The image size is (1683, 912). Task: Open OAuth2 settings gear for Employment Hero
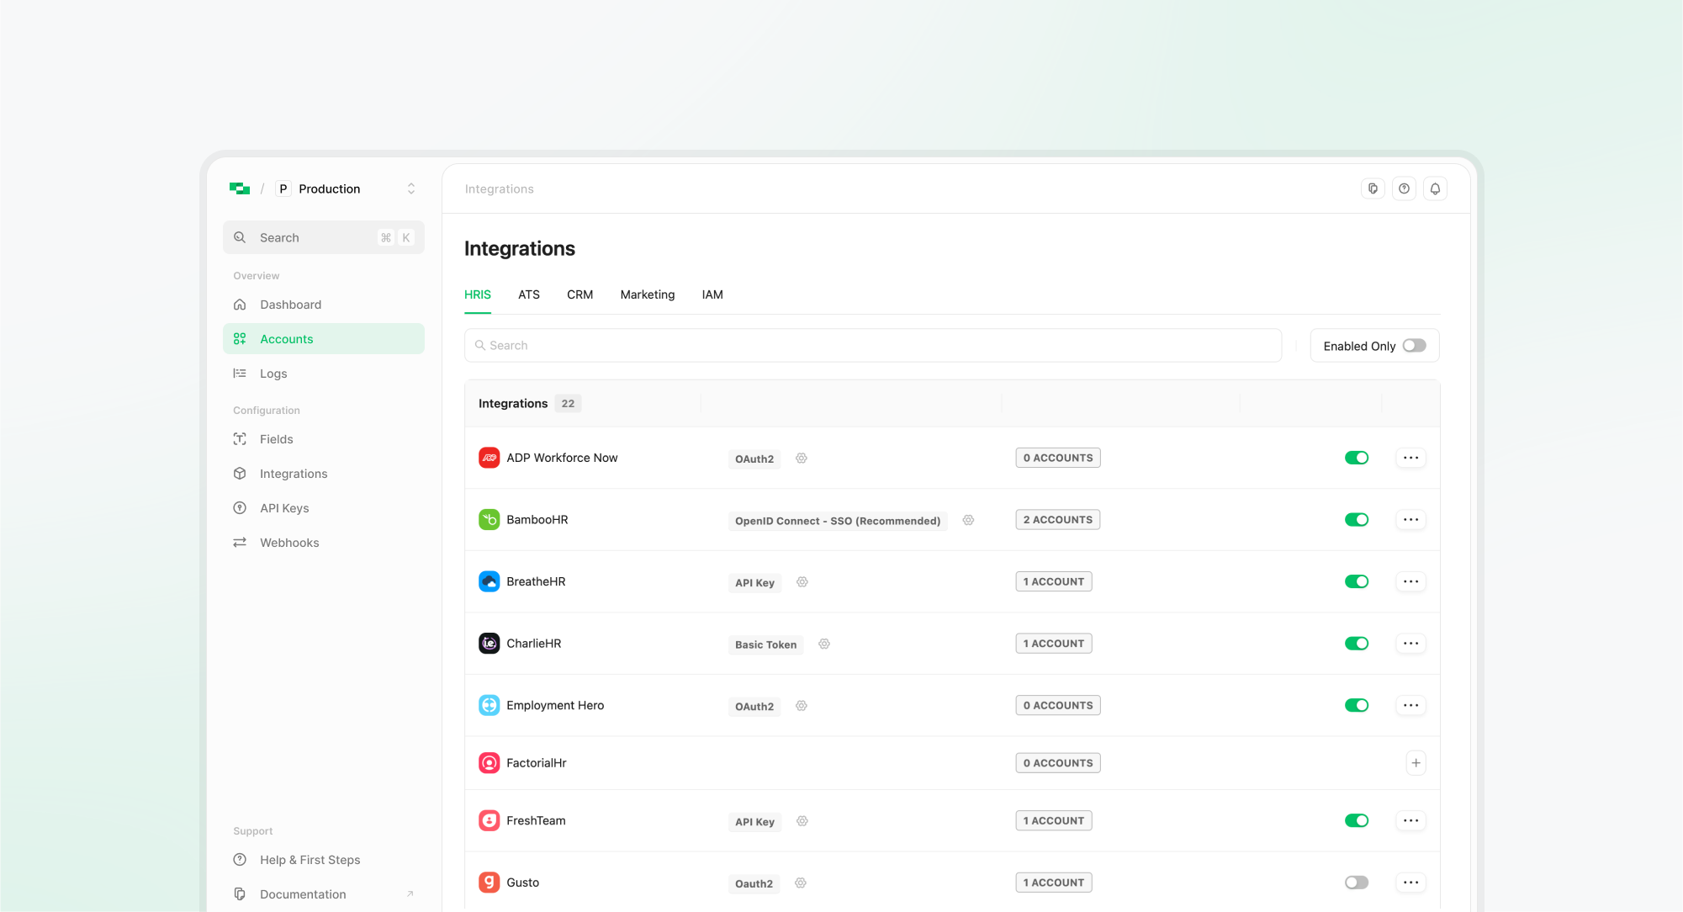click(801, 706)
